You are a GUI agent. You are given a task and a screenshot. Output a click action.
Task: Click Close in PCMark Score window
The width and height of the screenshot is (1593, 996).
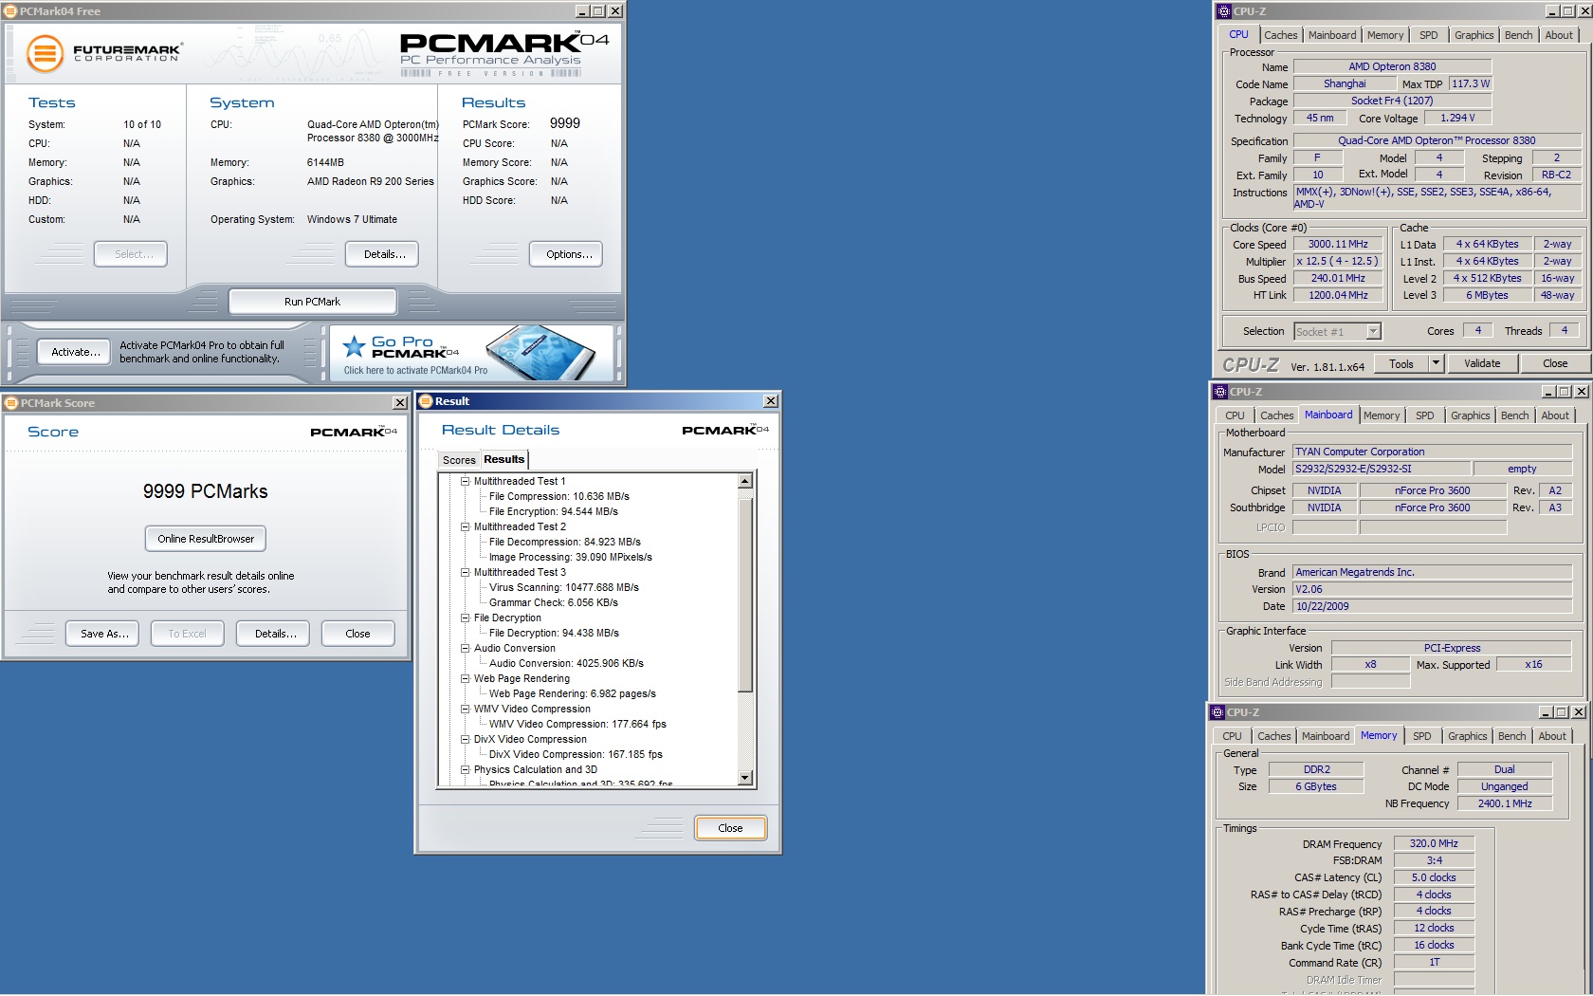357,634
